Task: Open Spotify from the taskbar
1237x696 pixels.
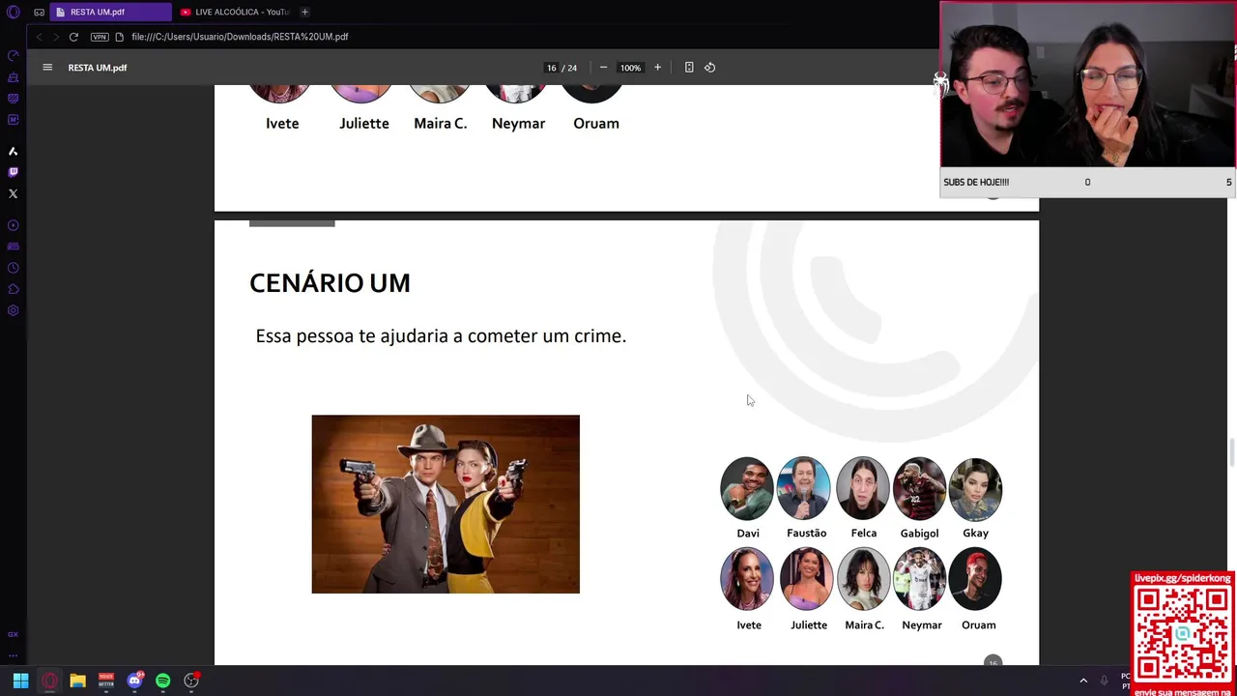Action: click(x=162, y=681)
